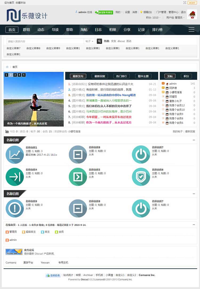This screenshot has width=200, height=289.
Task: Click the 我的帖子 link
Action: tap(178, 131)
